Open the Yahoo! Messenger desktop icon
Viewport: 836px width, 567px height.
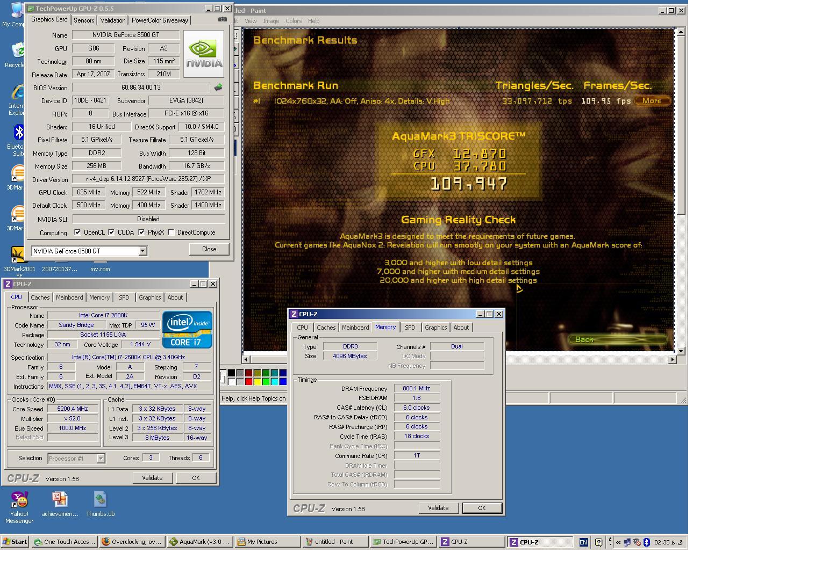pos(19,507)
